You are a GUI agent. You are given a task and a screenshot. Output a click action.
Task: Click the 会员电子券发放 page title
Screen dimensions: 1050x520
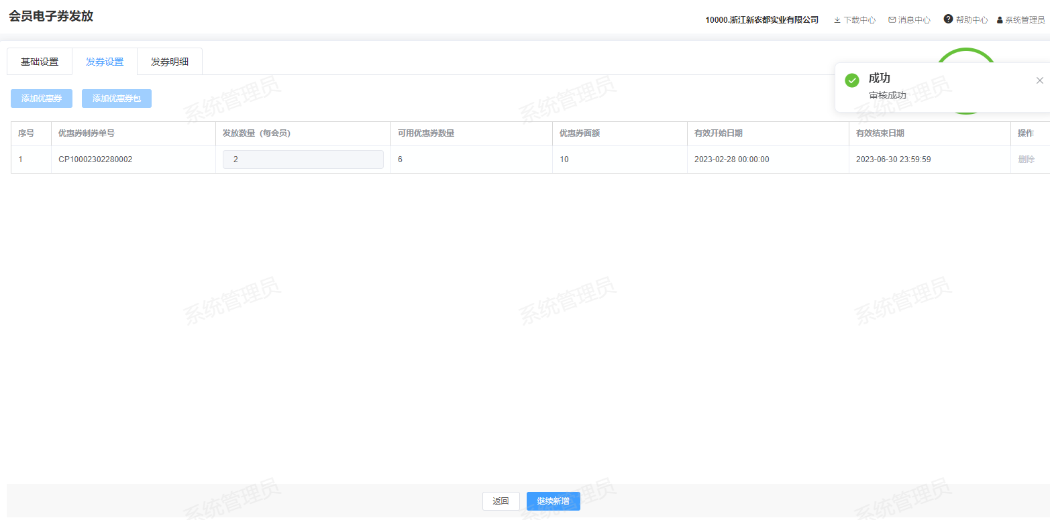coord(51,16)
